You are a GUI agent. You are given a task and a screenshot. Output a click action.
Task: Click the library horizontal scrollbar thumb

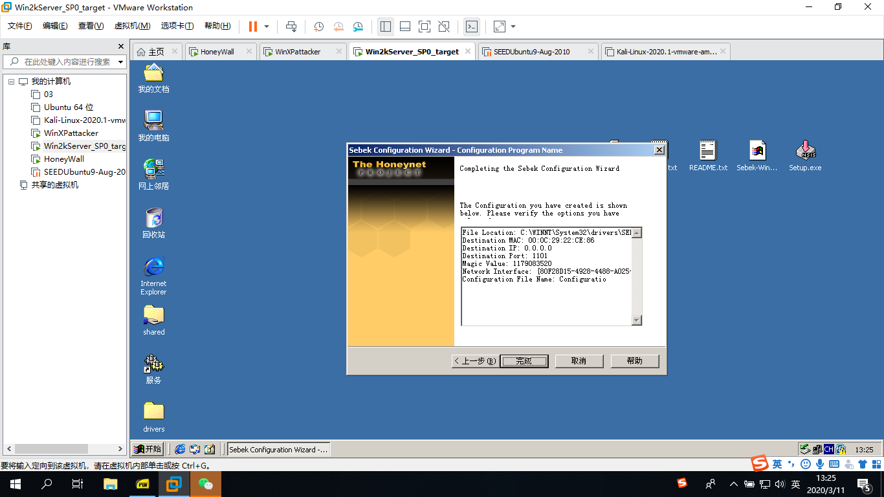click(51, 448)
